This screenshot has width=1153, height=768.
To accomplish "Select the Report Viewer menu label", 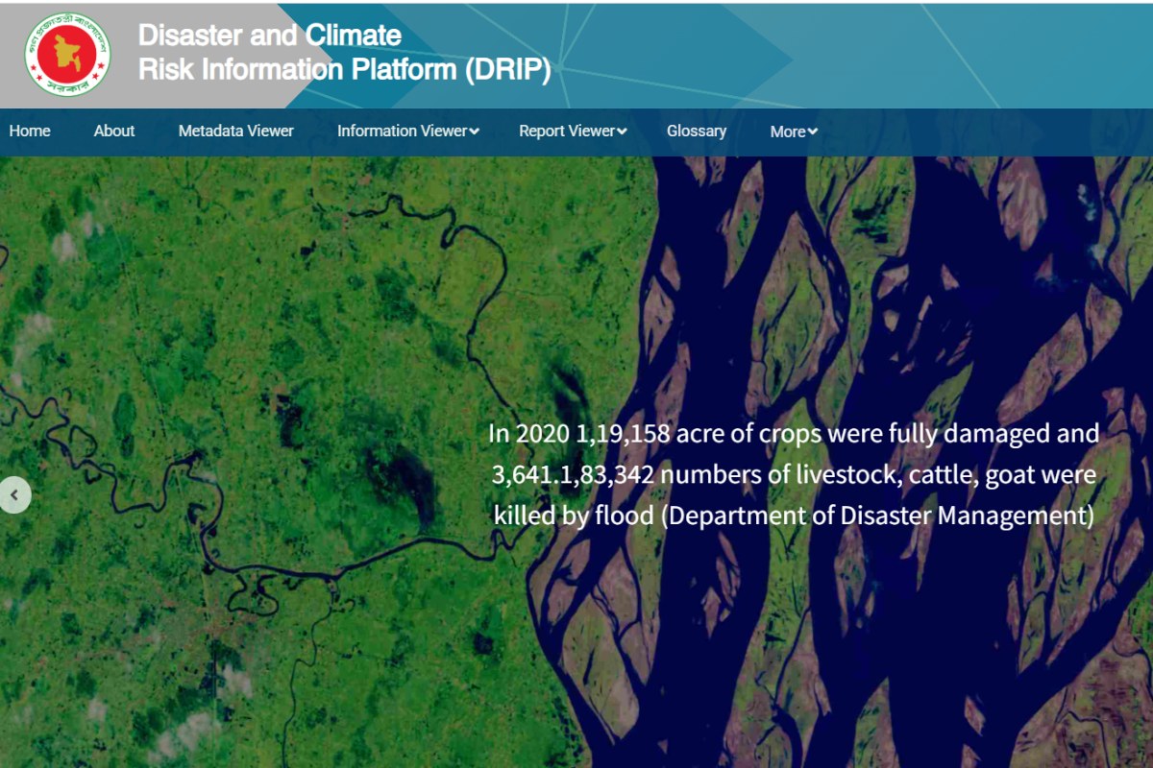I will (567, 131).
